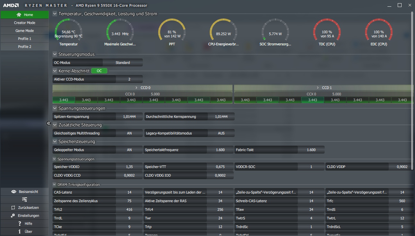
Task: Click the TDC (CPU) gauge
Action: [x=327, y=32]
